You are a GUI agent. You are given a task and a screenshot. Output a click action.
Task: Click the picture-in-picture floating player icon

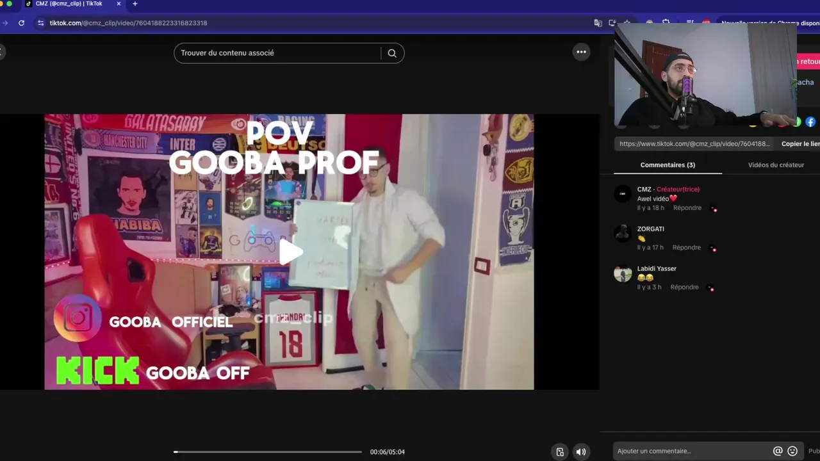click(560, 452)
